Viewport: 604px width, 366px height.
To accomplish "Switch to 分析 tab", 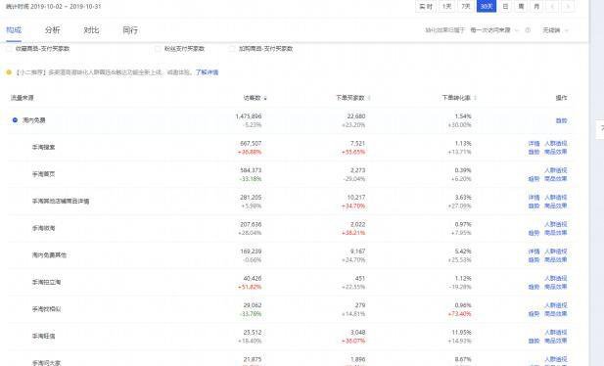I will coord(53,30).
